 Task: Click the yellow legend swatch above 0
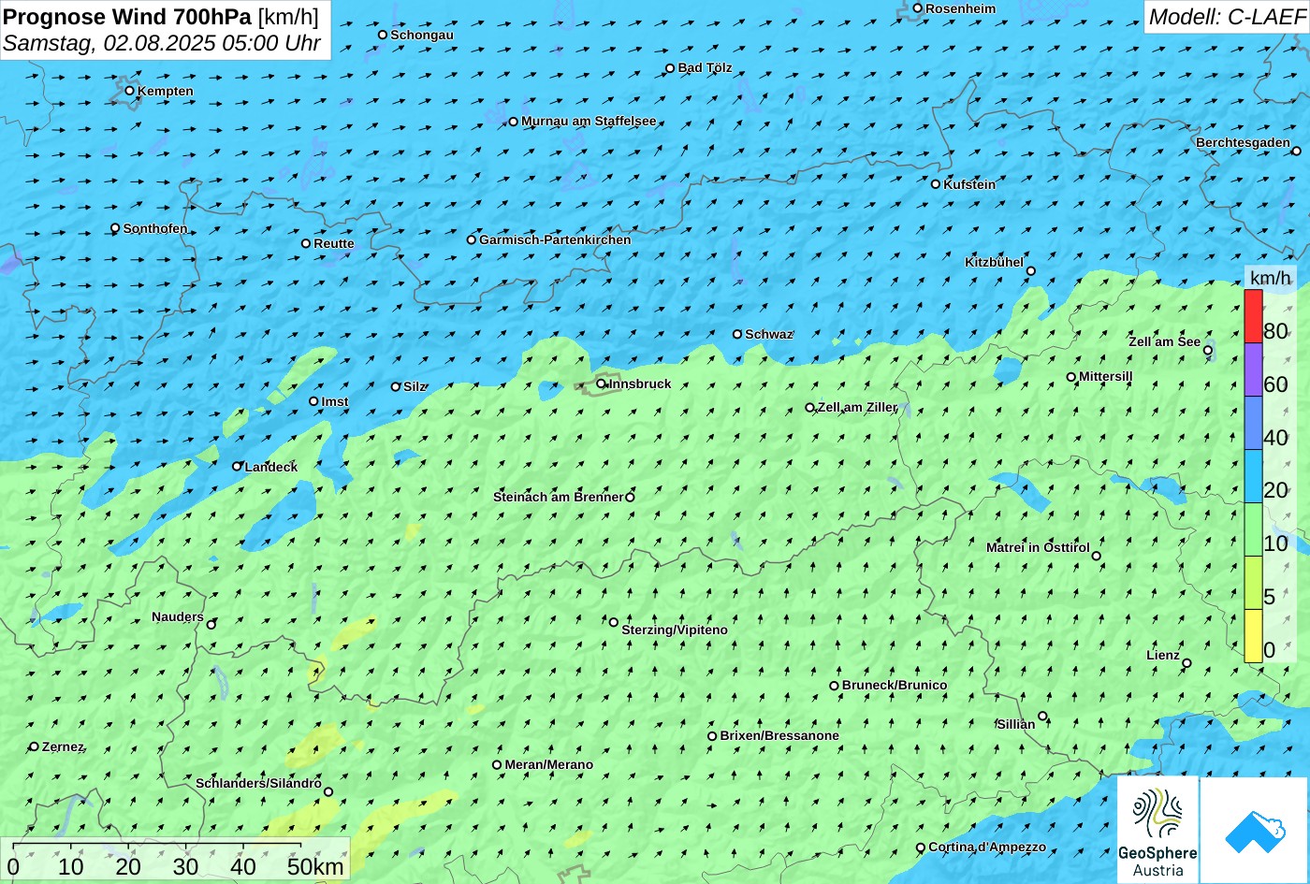[1253, 636]
